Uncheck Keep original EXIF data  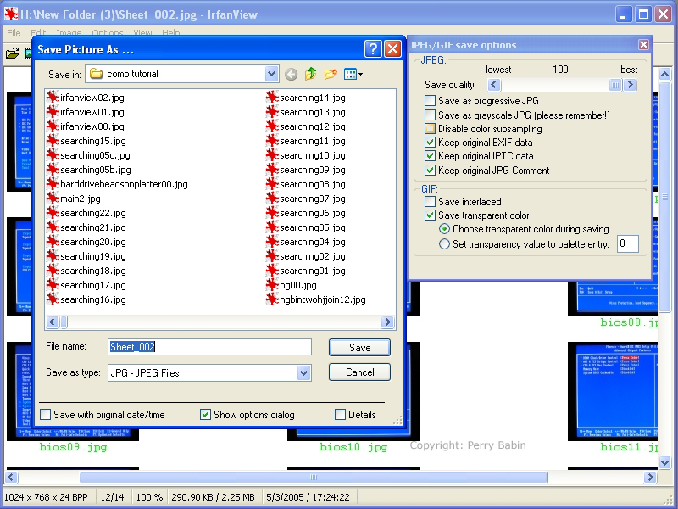click(430, 143)
